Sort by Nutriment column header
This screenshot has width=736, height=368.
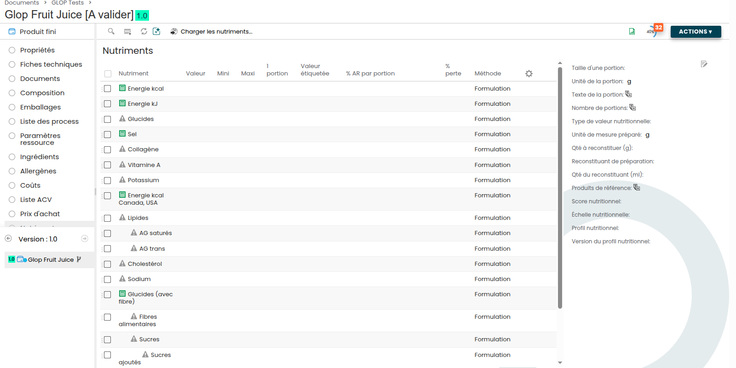133,74
